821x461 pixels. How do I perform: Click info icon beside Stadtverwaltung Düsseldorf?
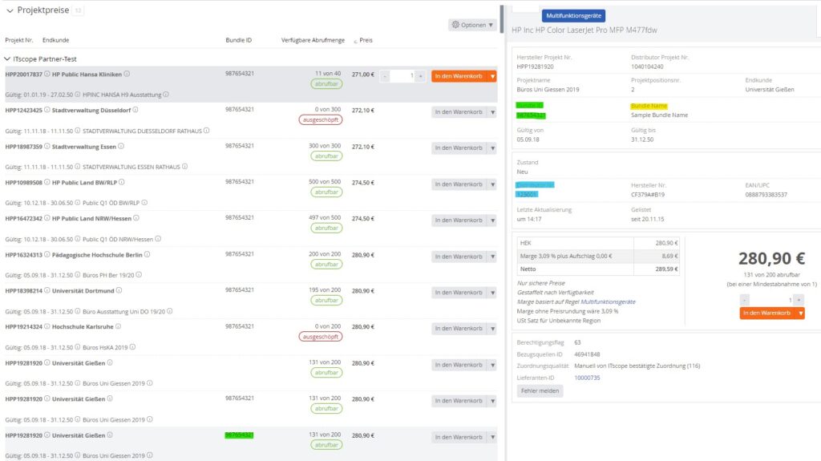[x=135, y=110]
